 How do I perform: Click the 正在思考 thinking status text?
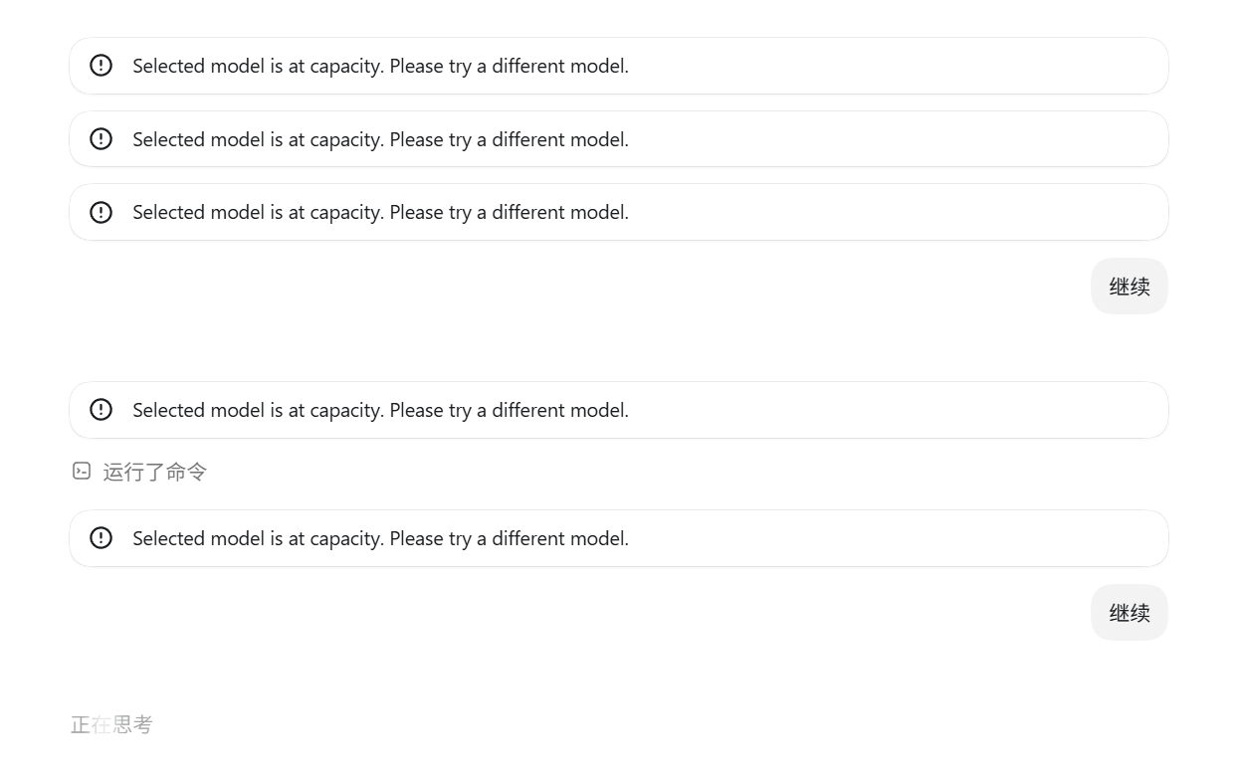pyautogui.click(x=111, y=724)
